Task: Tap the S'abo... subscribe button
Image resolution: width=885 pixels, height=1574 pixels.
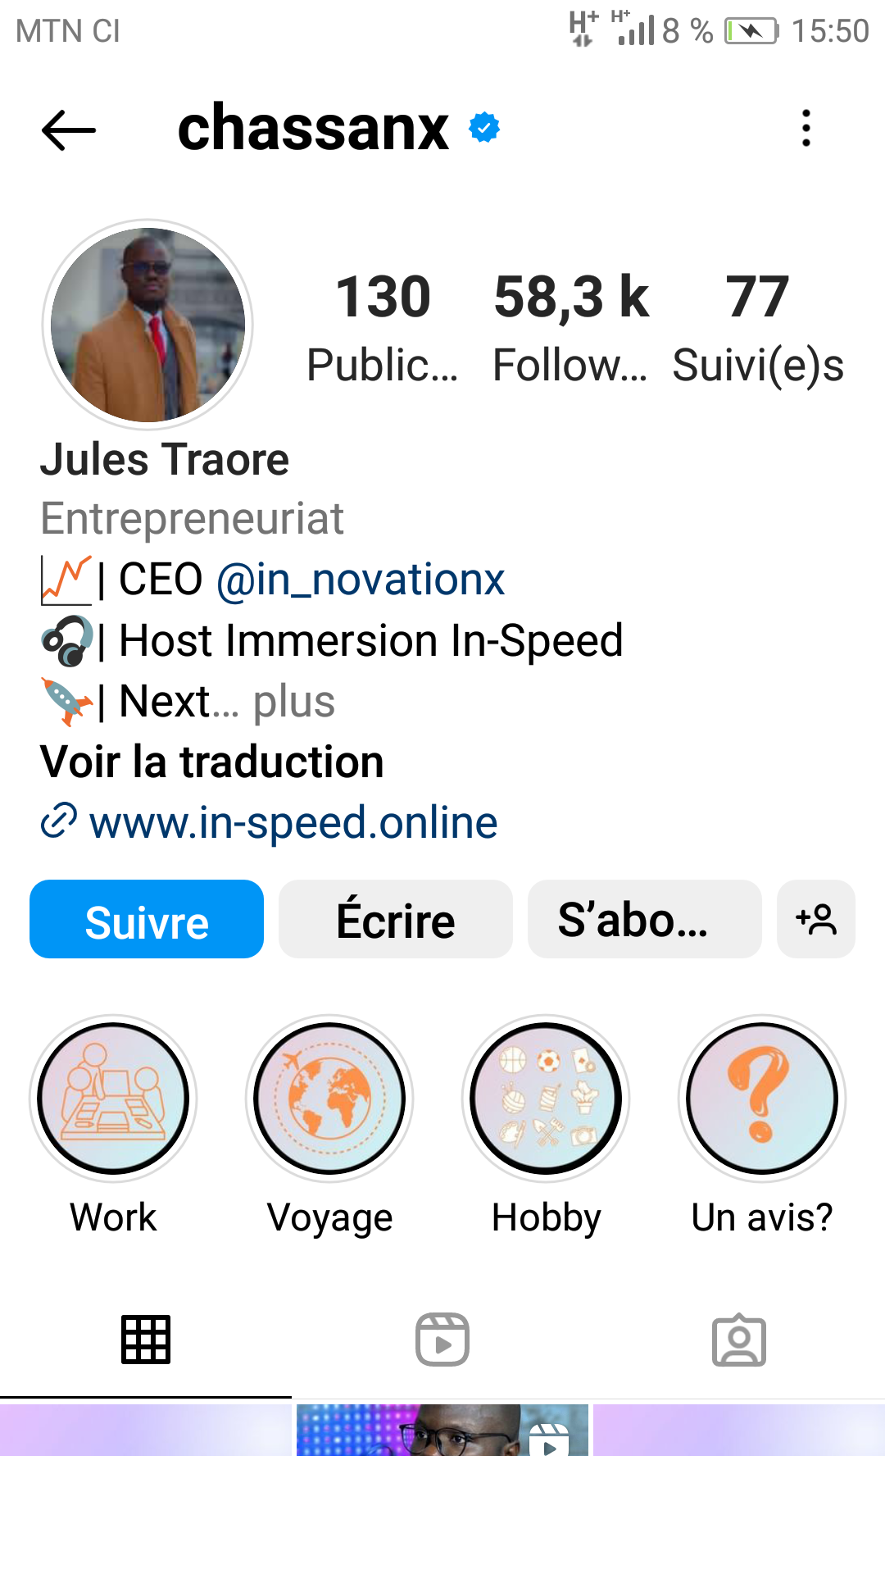Action: 645,919
